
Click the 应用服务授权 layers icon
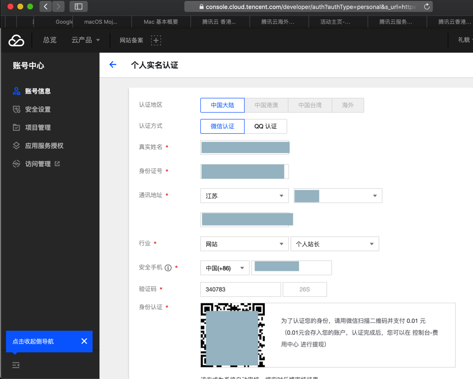(16, 146)
